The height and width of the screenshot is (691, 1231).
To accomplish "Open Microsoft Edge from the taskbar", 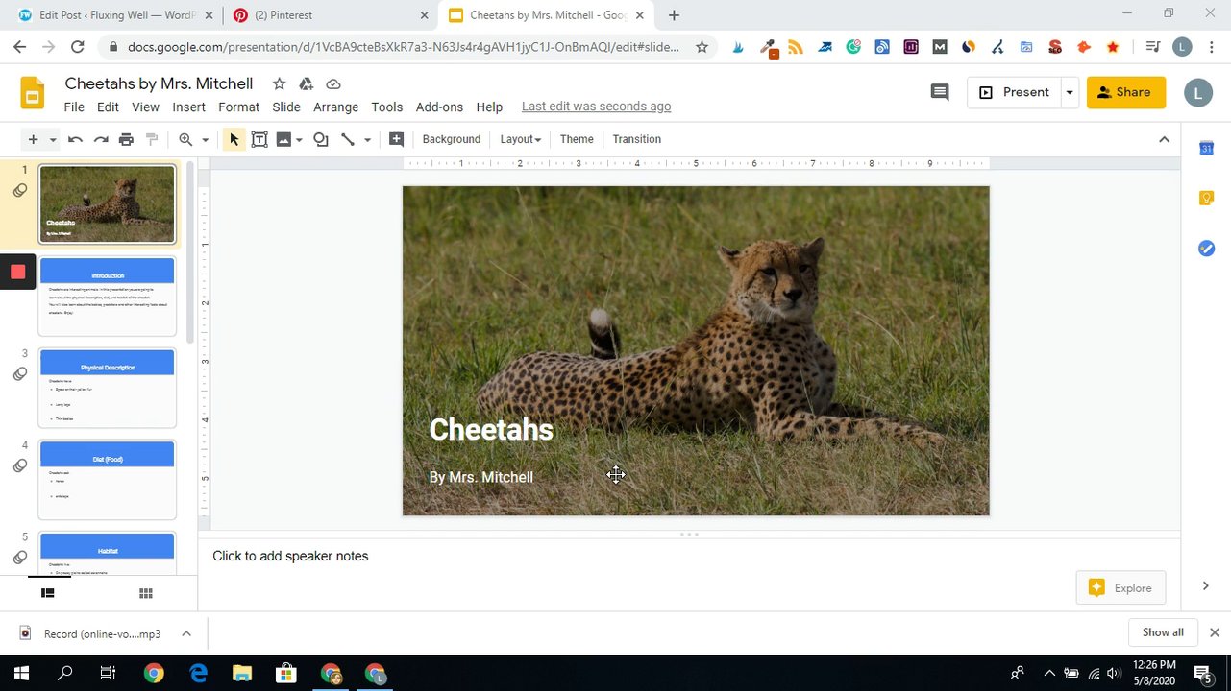I will coord(198,673).
